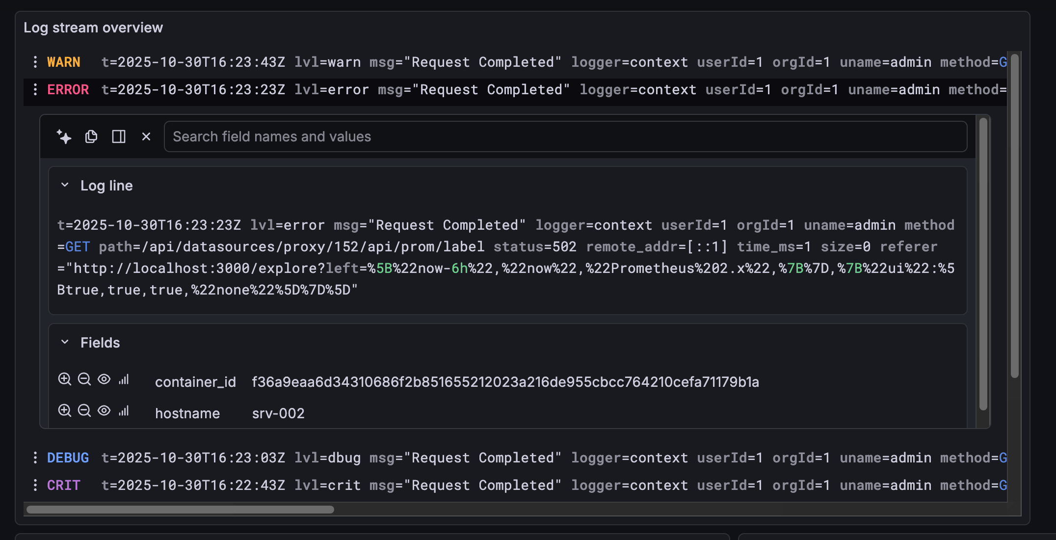The width and height of the screenshot is (1056, 540).
Task: Open the kebab menu on the WARN log row
Action: [34, 62]
